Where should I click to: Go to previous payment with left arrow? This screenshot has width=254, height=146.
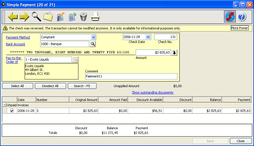pyautogui.click(x=13, y=17)
